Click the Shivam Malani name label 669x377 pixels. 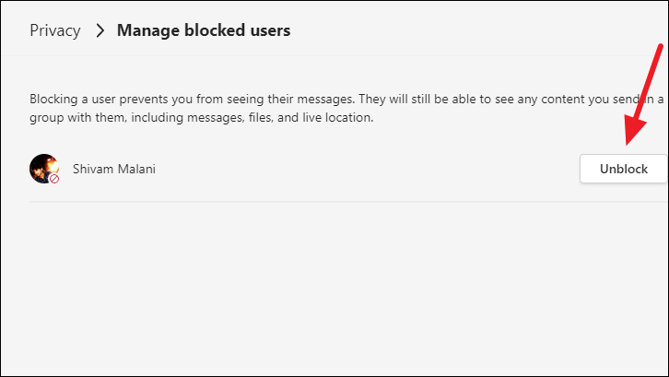coord(114,169)
